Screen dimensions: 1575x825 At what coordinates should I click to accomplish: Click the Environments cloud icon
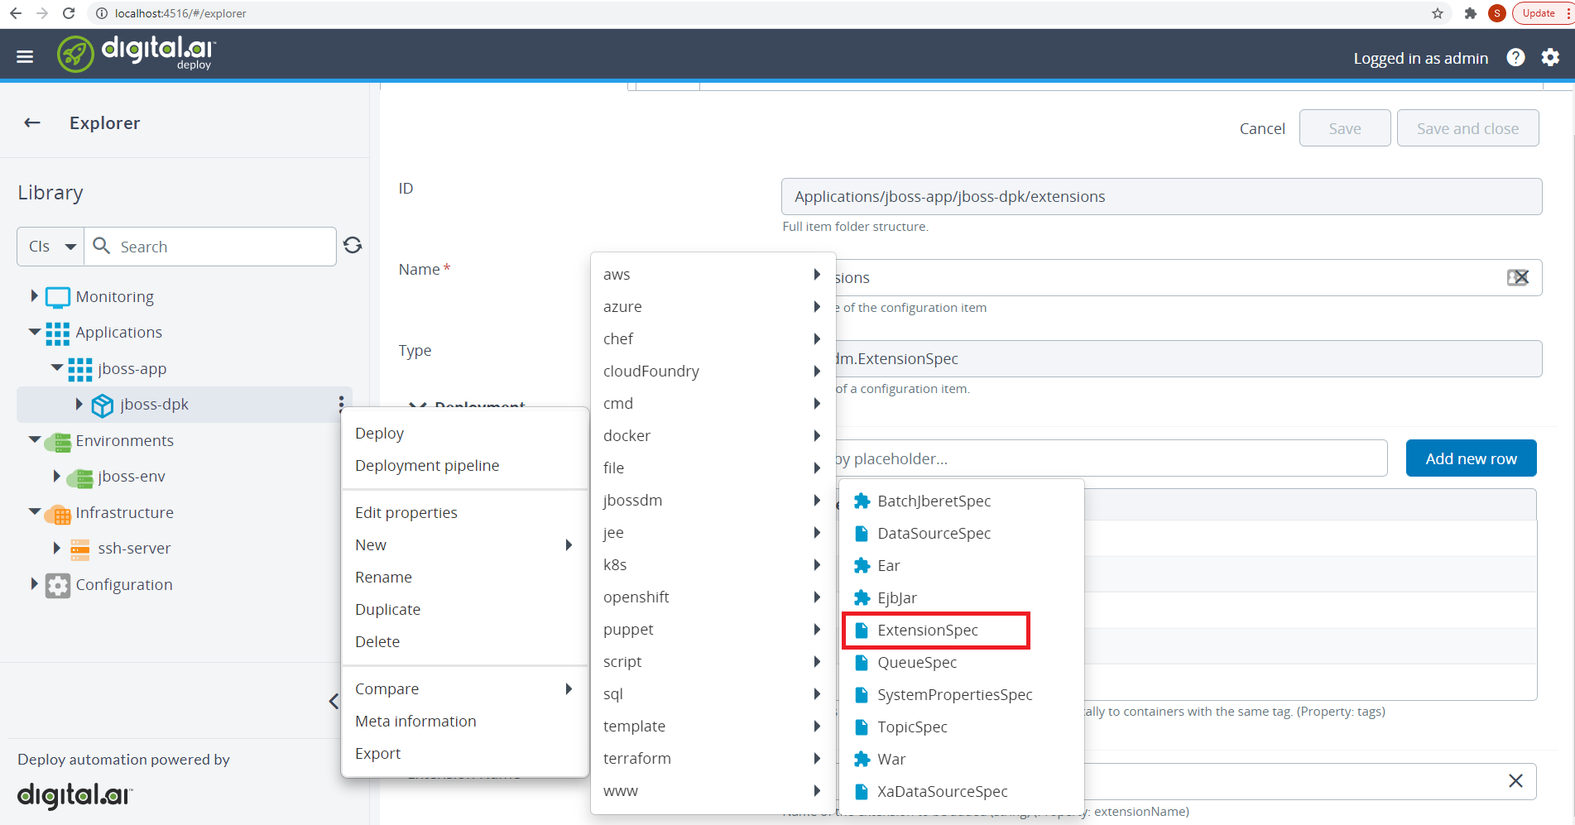pos(58,441)
